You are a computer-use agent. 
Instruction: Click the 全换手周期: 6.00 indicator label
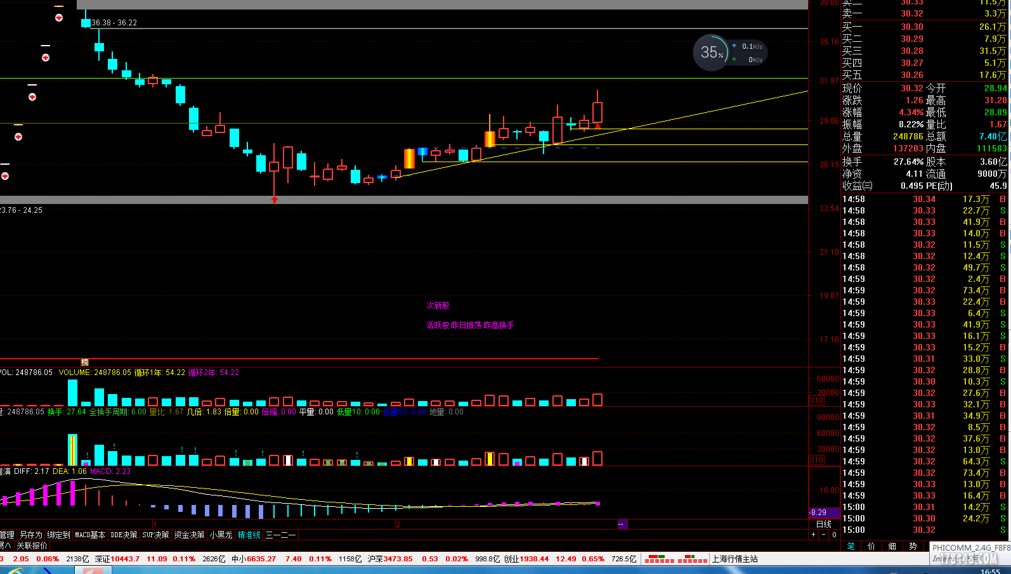point(118,412)
